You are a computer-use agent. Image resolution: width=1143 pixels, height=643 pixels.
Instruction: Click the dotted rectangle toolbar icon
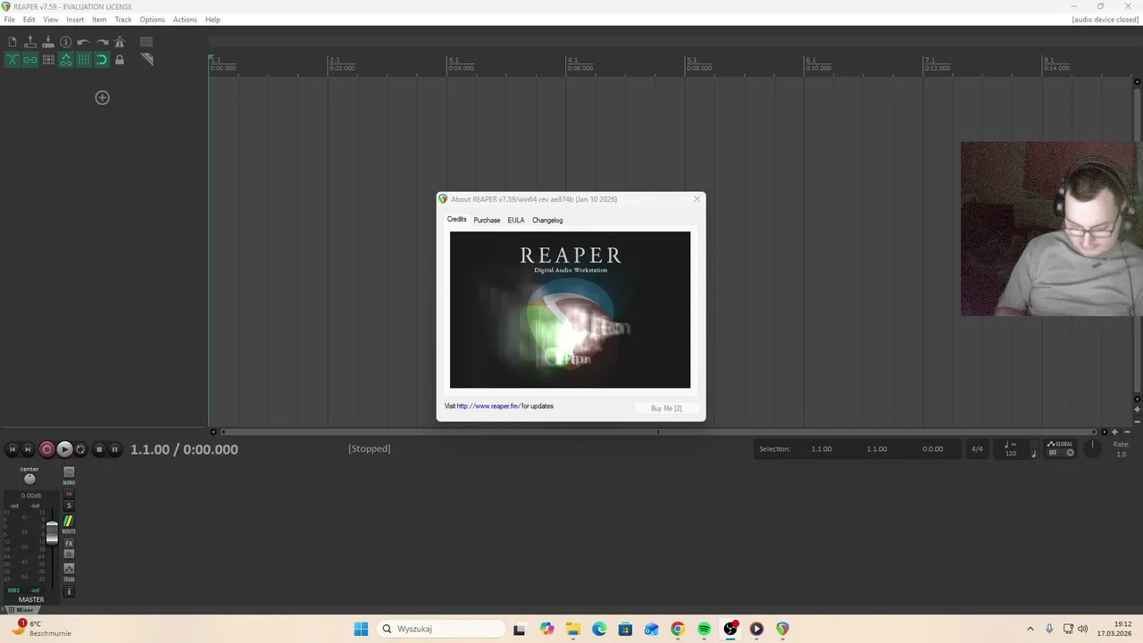(x=146, y=42)
